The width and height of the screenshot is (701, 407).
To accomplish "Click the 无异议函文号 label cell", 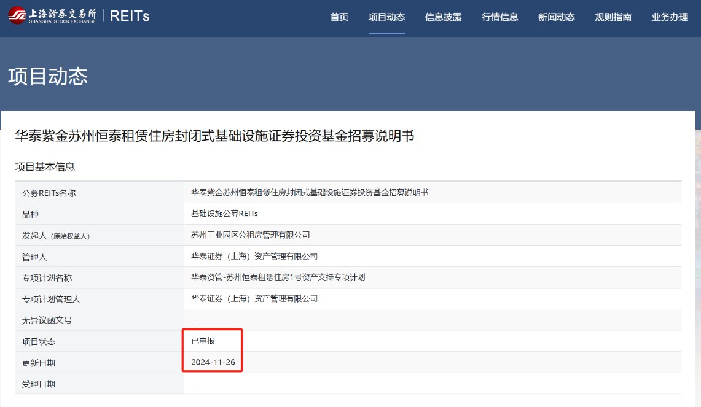I will 100,320.
